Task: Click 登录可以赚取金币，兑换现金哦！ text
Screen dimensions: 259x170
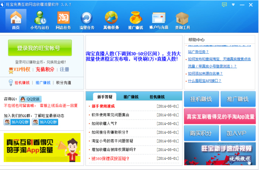Action: tap(41, 62)
